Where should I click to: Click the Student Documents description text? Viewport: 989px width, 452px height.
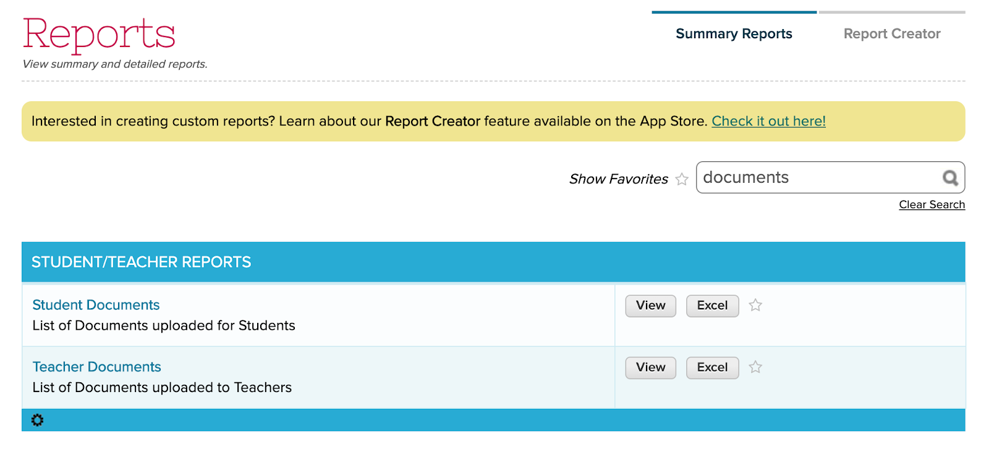164,325
